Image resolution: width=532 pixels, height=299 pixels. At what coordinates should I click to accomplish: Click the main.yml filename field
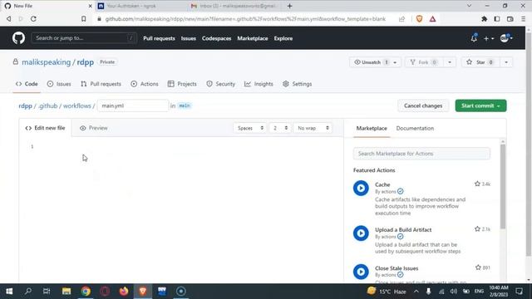pyautogui.click(x=133, y=105)
